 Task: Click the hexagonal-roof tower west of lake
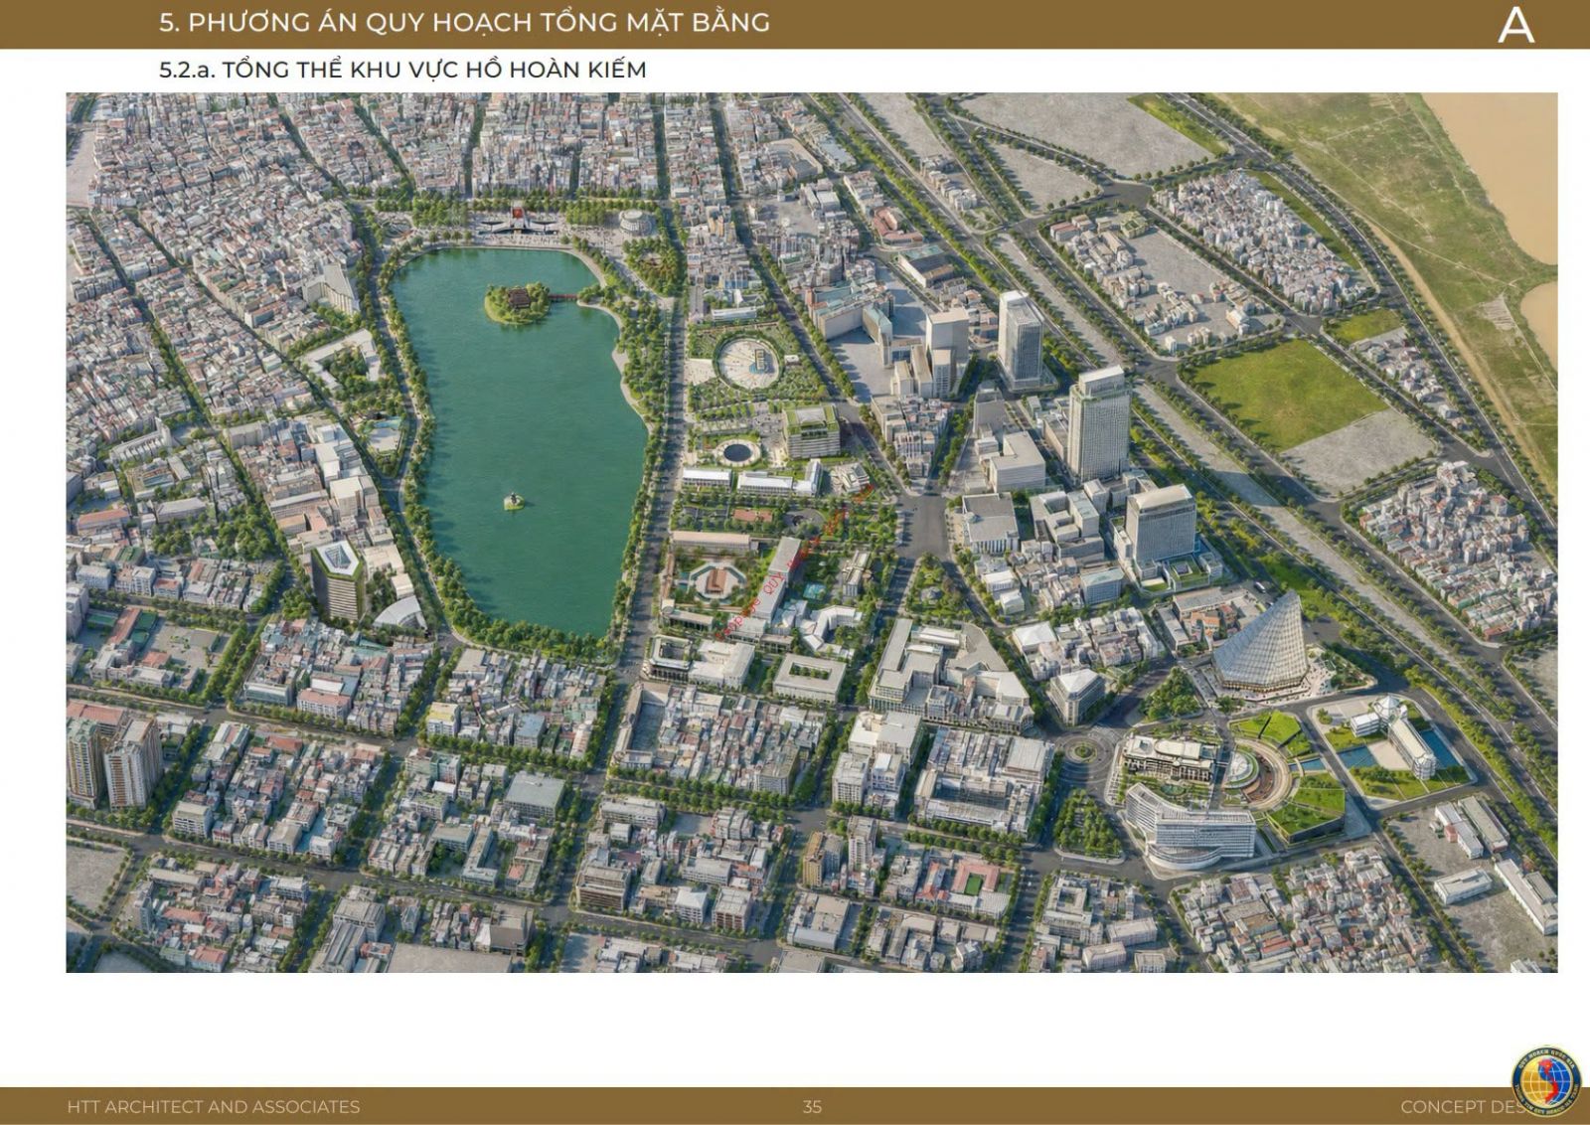point(338,578)
